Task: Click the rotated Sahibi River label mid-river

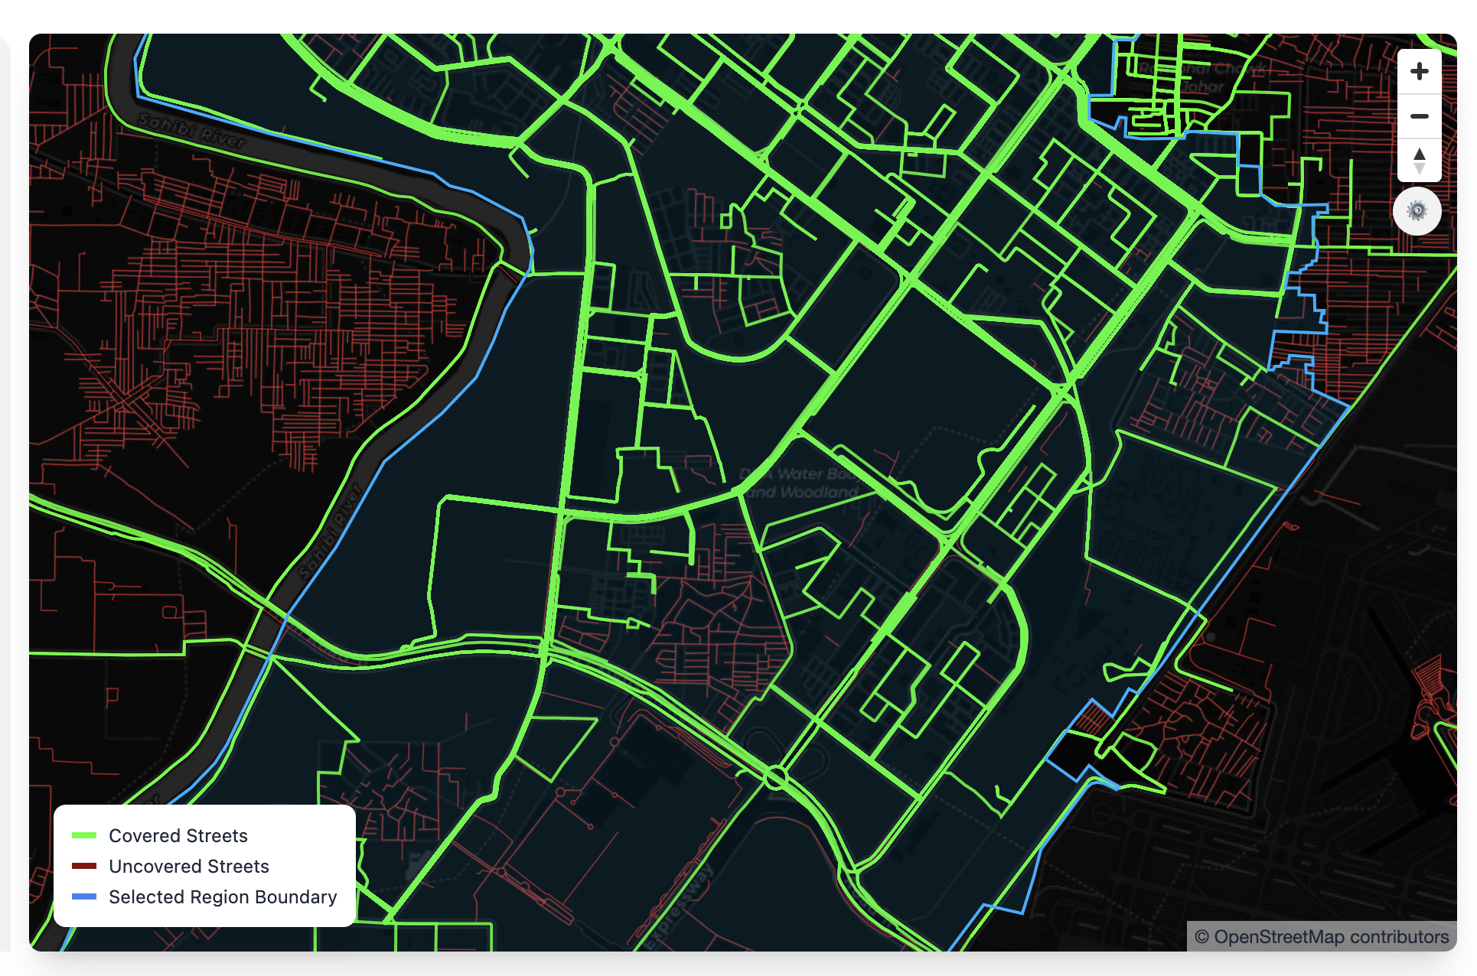Action: (x=329, y=530)
